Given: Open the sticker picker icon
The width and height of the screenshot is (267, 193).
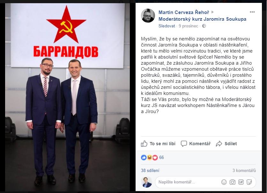Looking at the screenshot, I should pos(249,182).
